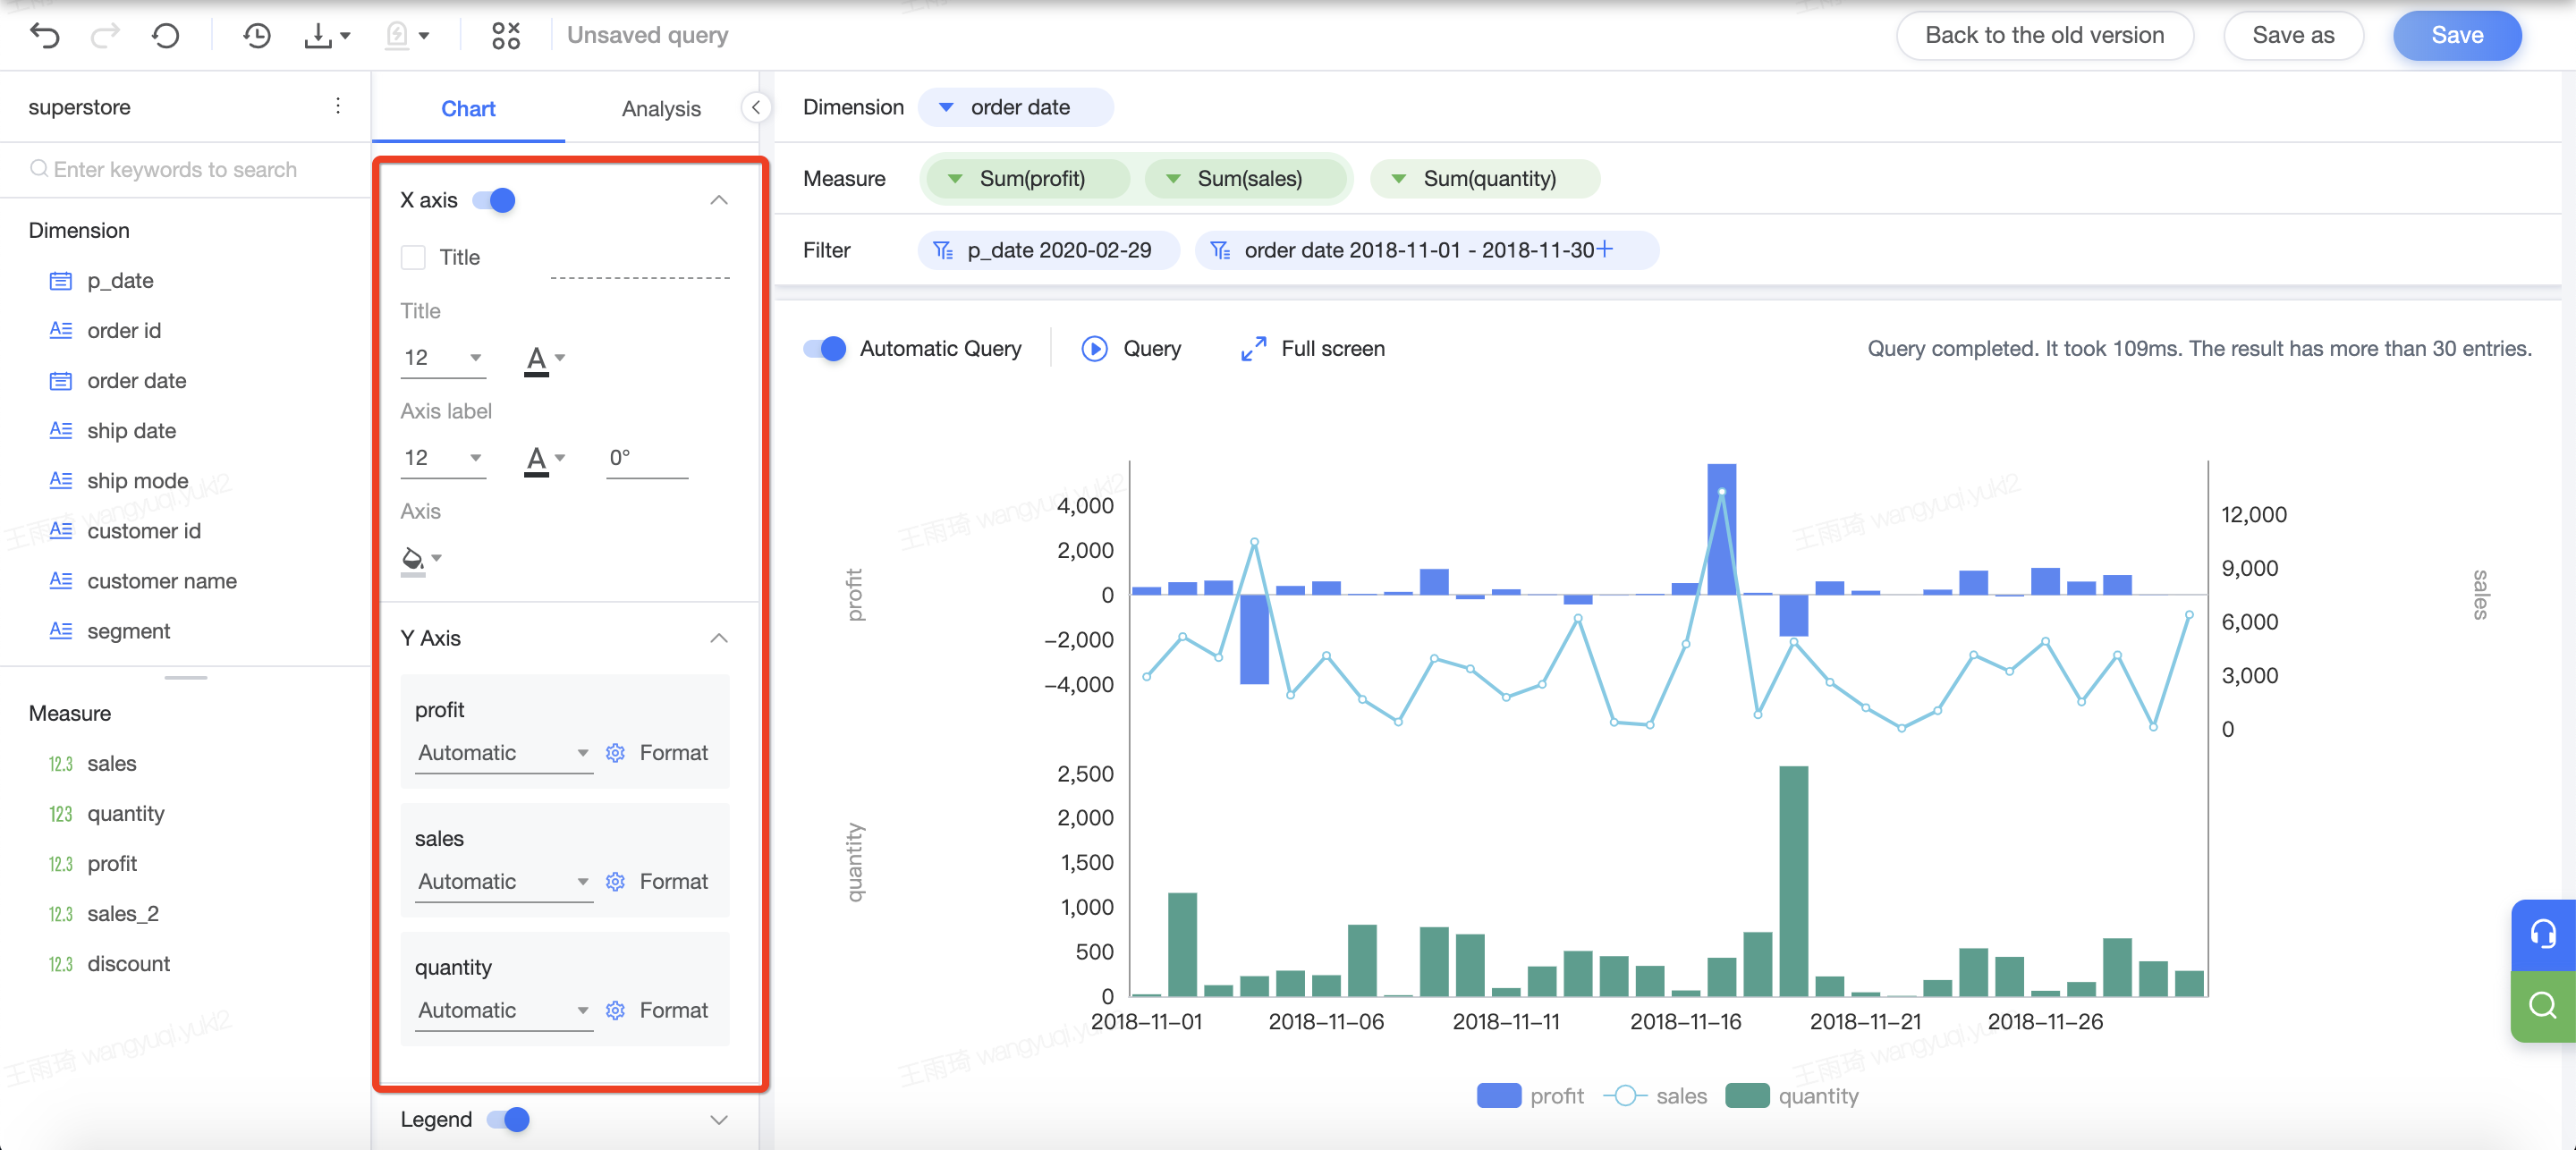This screenshot has width=2576, height=1150.
Task: Check the X axis Title checkbox
Action: (x=413, y=257)
